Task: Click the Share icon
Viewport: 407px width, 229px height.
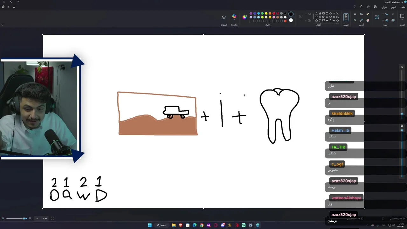Action: click(368, 7)
